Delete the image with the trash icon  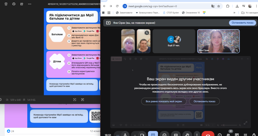(6, 4)
